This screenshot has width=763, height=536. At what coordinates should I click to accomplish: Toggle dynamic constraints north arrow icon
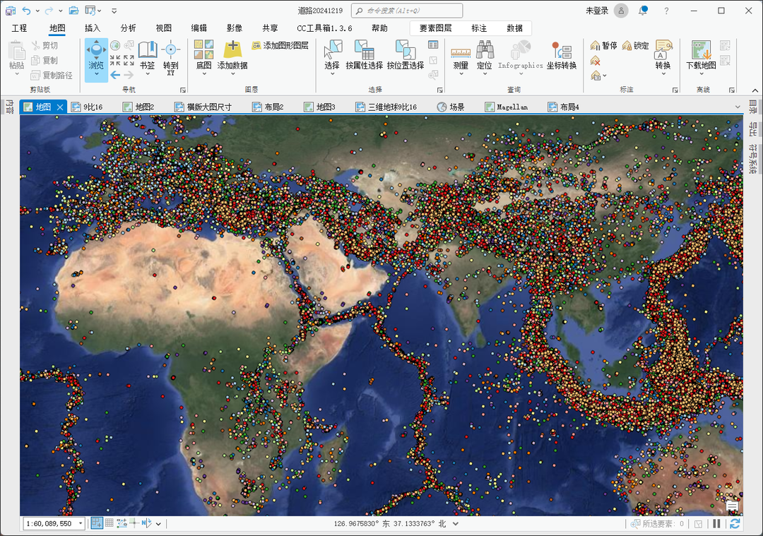click(146, 523)
